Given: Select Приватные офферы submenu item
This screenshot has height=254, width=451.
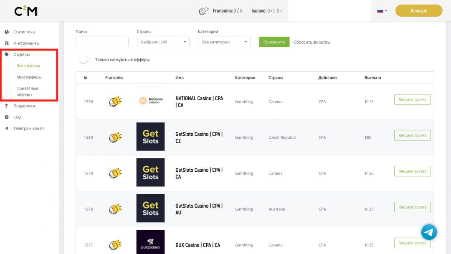Looking at the screenshot, I should 27,91.
